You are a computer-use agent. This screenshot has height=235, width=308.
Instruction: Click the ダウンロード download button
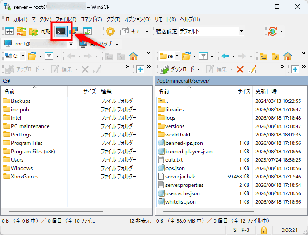pos(177,69)
